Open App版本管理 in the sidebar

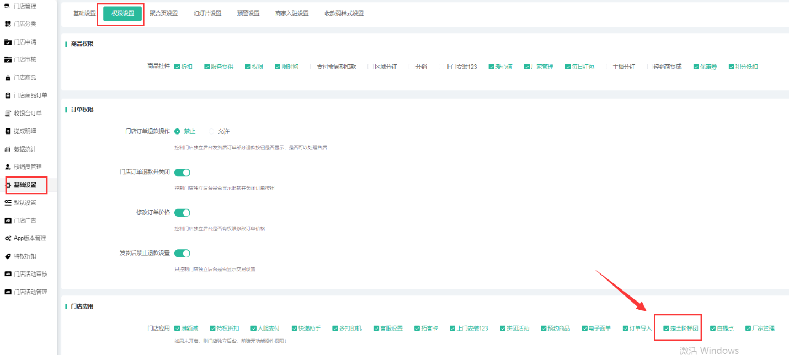30,239
